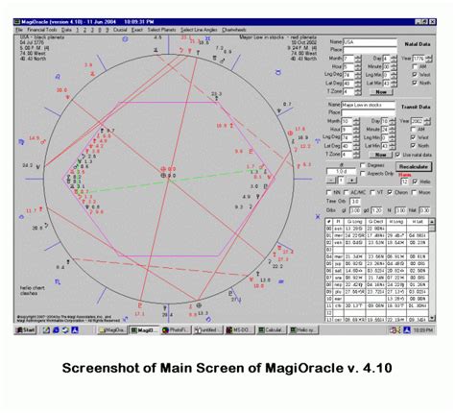Screen dimensions: 455x413
Task: Toggle West checkbox in Natal Data
Action: tap(415, 75)
